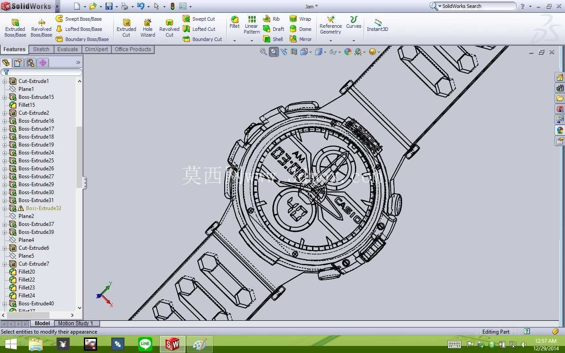Click the Zoom to Fit icon
Image resolution: width=565 pixels, height=353 pixels.
coord(264,52)
